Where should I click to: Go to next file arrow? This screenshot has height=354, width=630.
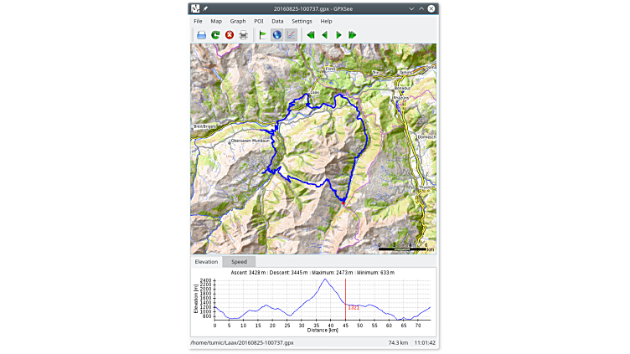click(x=338, y=35)
